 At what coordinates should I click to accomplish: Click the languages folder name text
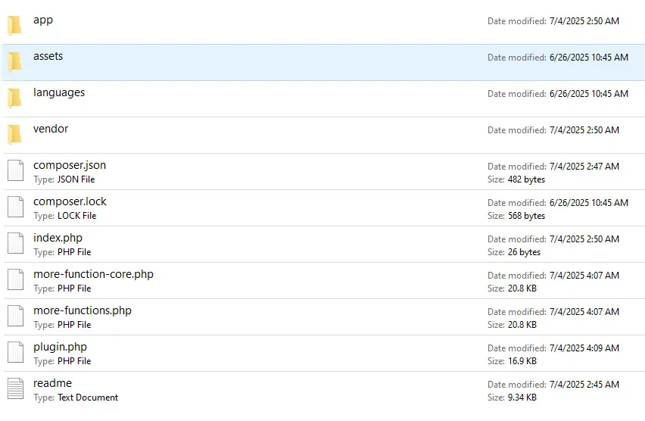(59, 92)
